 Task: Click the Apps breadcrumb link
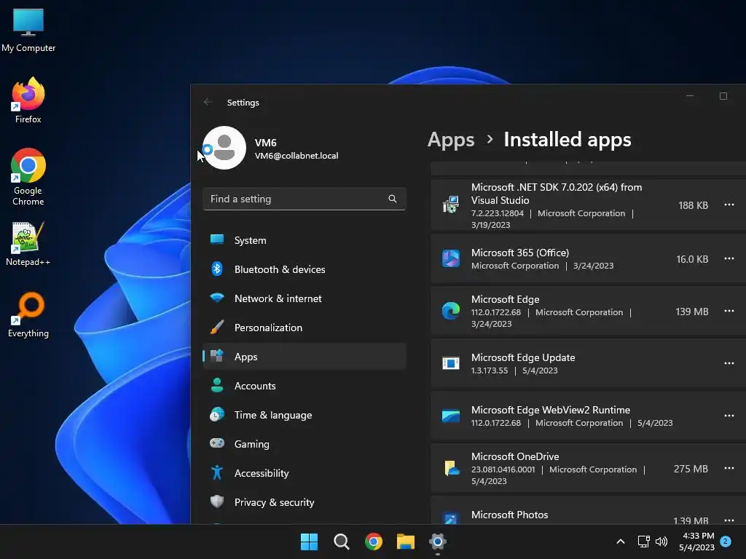coord(451,140)
